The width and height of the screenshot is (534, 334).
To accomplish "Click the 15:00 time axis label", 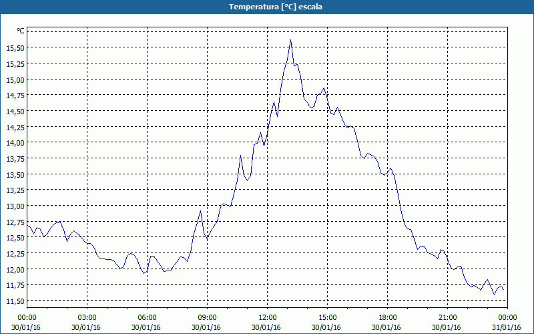I will [x=328, y=318].
